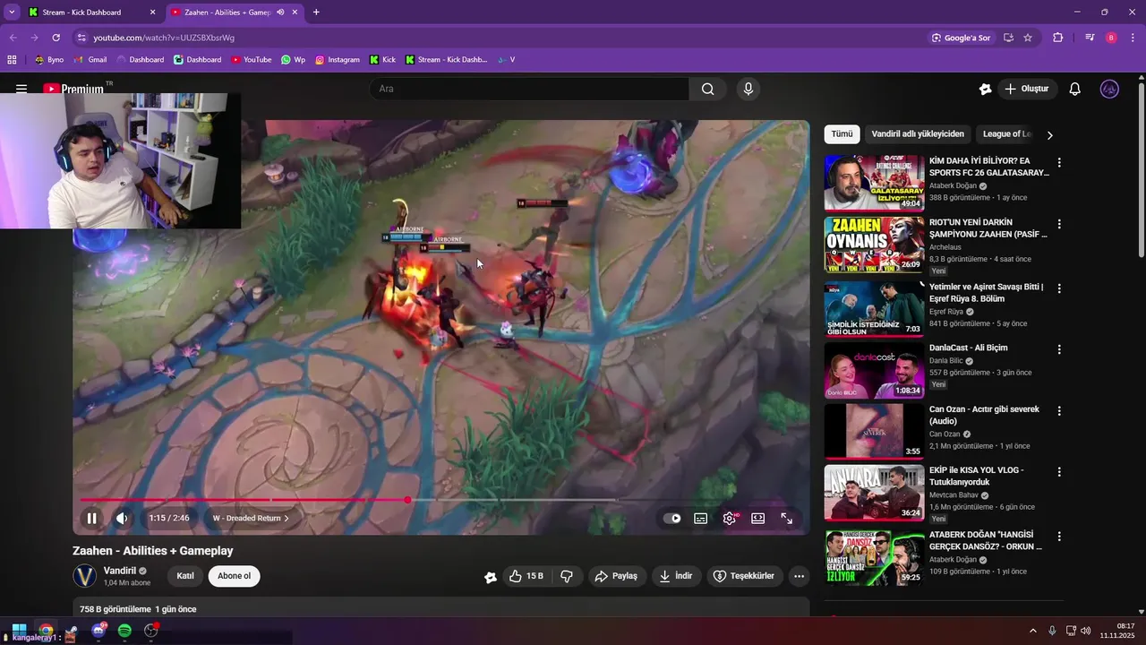The height and width of the screenshot is (645, 1146).
Task: Seek on the video progress bar
Action: (x=440, y=500)
